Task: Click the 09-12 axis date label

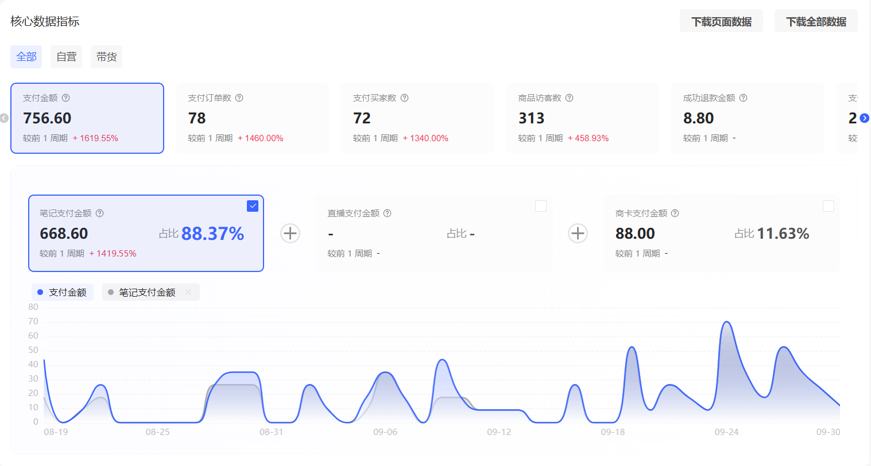Action: tap(499, 432)
